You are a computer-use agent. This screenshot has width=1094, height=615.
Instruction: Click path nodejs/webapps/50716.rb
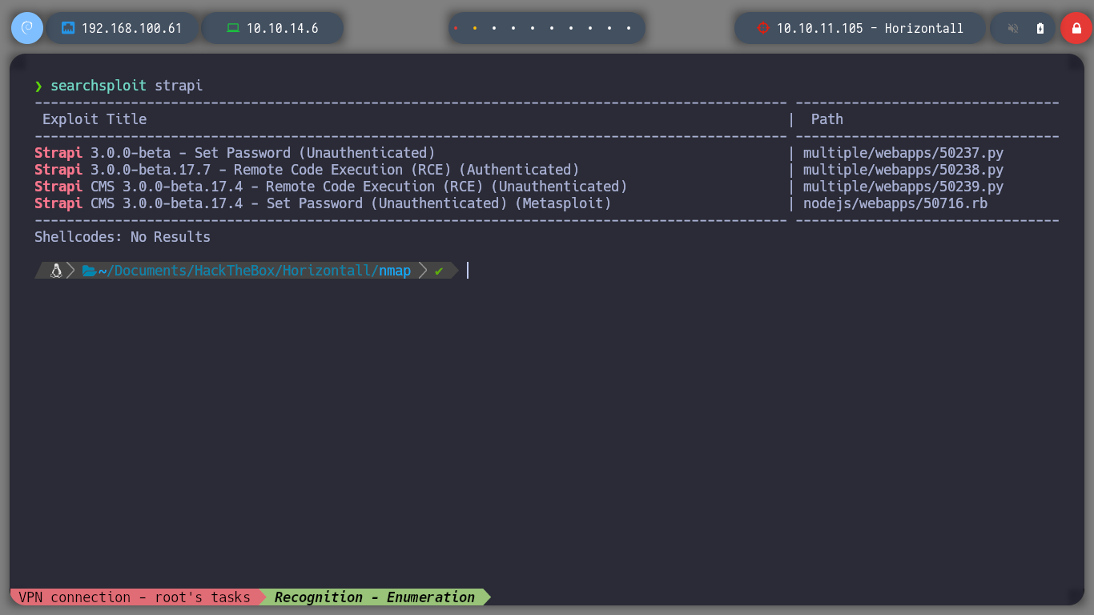(x=895, y=203)
